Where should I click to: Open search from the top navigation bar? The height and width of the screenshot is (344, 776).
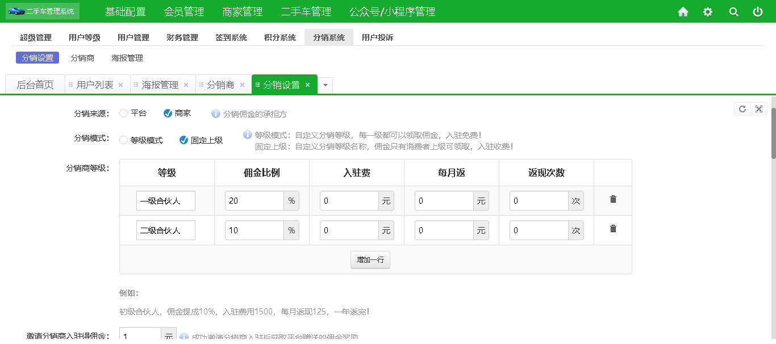coord(733,11)
